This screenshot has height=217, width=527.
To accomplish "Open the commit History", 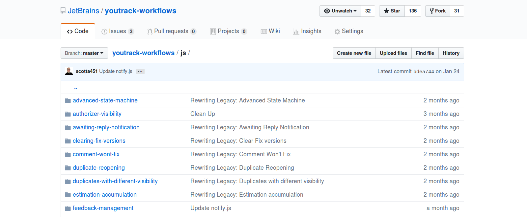I will (x=451, y=53).
